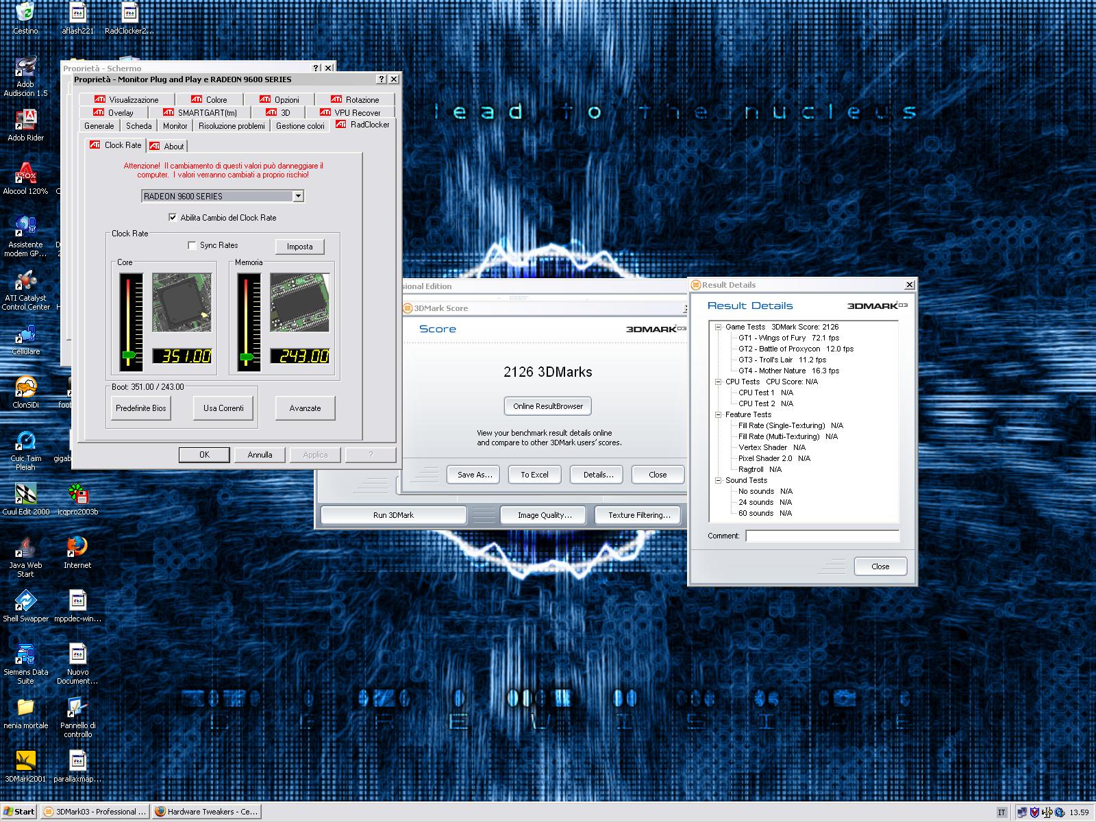
Task: Select the Cuul Edit 2000 shortcut
Action: (25, 494)
